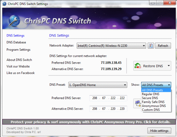Select Regular DNS filter option
Image resolution: width=177 pixels, height=137 pixels.
pos(156,94)
